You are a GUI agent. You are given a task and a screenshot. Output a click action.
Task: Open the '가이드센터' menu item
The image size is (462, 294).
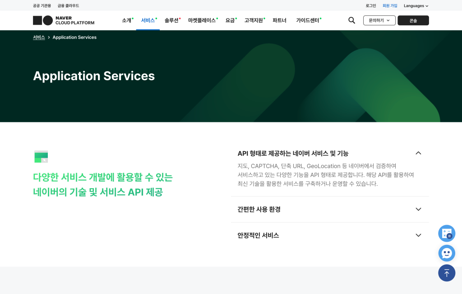pyautogui.click(x=307, y=20)
